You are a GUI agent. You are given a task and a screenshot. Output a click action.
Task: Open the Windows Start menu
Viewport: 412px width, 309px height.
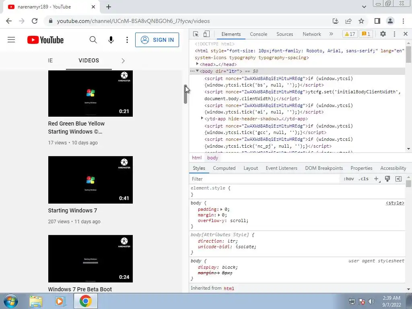pos(10,301)
